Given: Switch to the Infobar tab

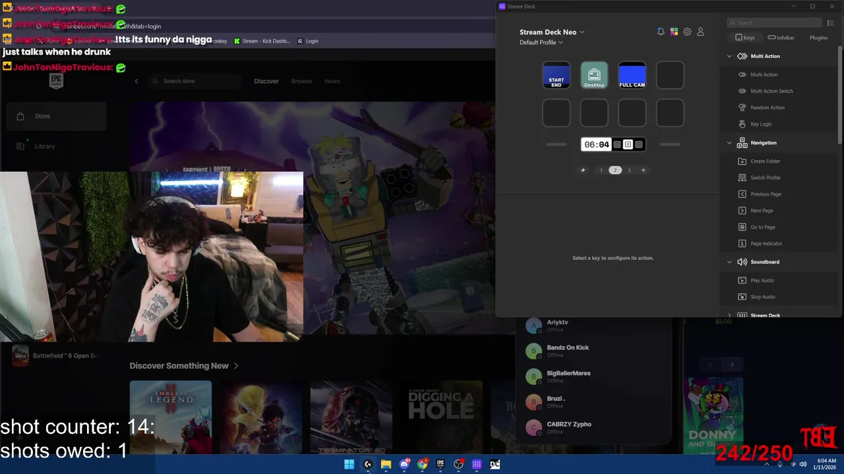Looking at the screenshot, I should pos(781,38).
